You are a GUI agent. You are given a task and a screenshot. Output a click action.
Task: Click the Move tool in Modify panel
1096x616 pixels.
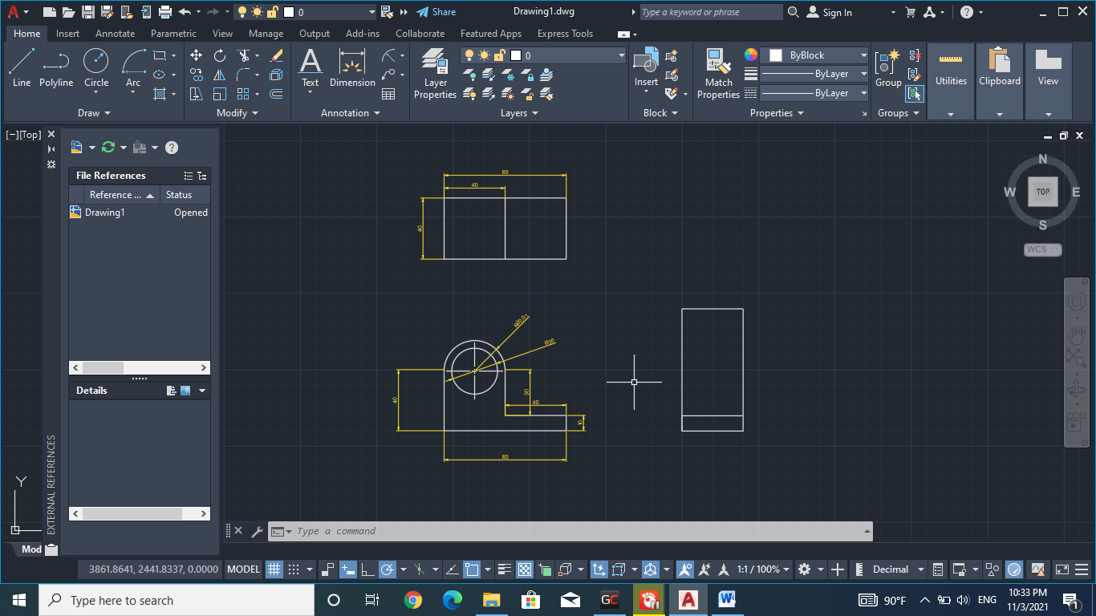tap(197, 55)
